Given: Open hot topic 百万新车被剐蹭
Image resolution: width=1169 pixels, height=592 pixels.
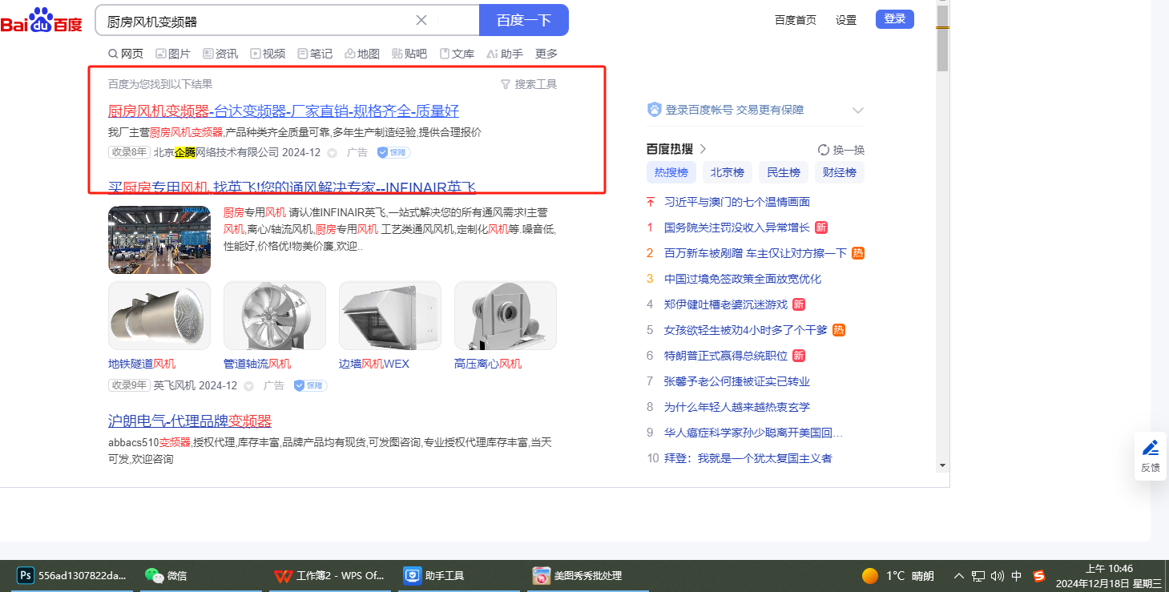Looking at the screenshot, I should tap(756, 253).
